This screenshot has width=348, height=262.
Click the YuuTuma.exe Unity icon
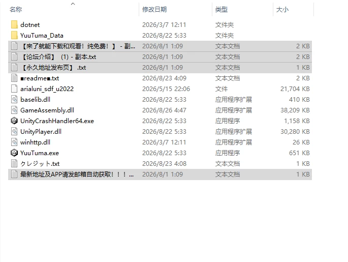(14, 153)
